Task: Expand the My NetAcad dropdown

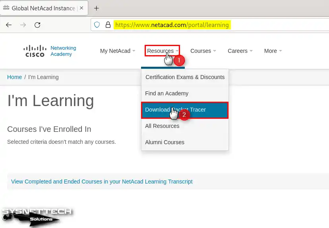Action: (118, 51)
